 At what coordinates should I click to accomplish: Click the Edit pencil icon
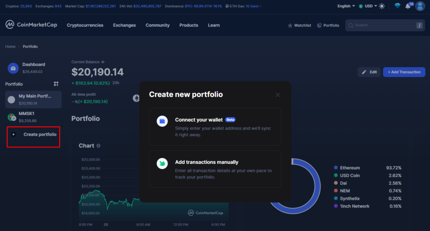pos(364,72)
